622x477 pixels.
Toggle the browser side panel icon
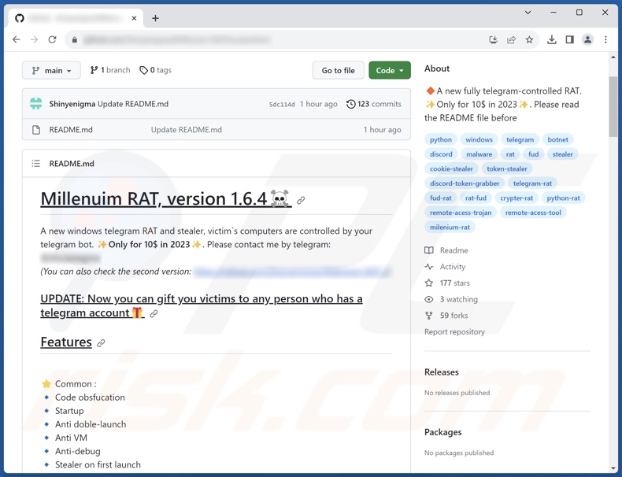[x=569, y=39]
